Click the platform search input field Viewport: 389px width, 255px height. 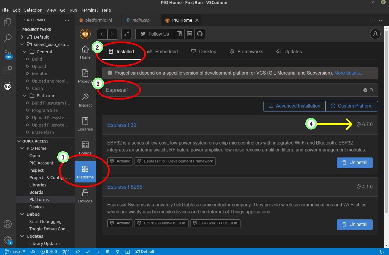pos(233,90)
